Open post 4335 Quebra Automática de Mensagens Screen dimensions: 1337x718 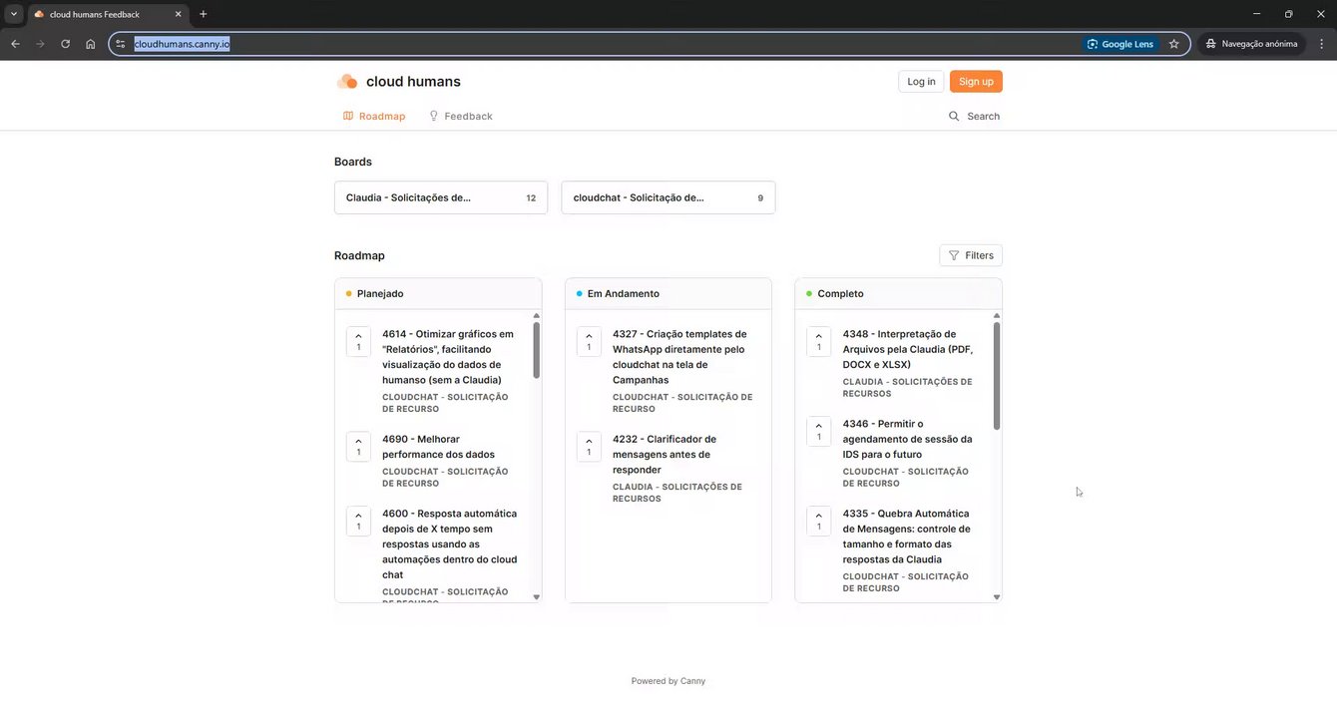(x=907, y=536)
